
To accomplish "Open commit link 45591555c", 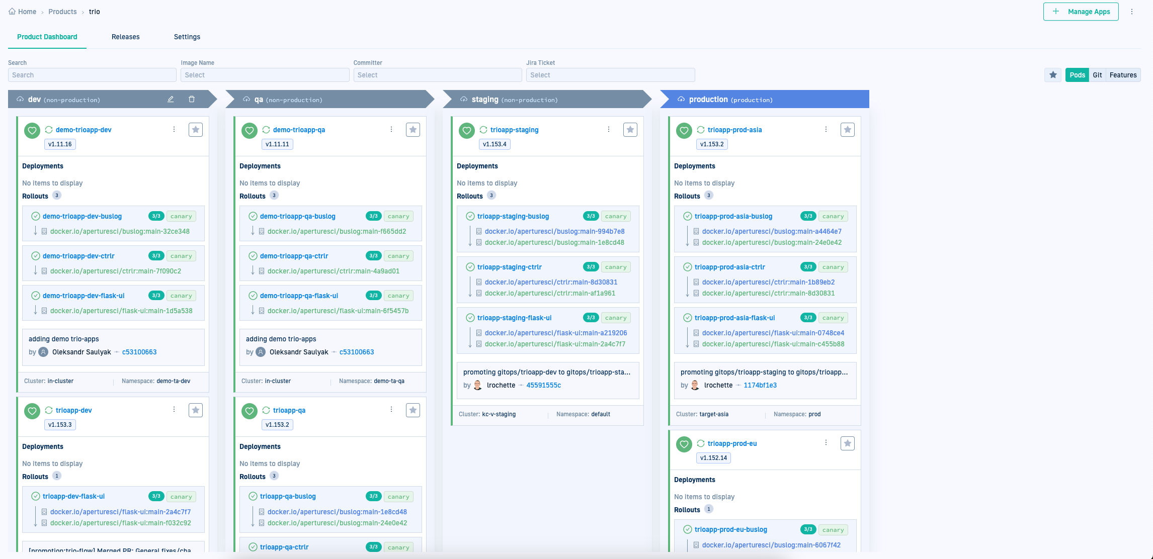I will (543, 385).
